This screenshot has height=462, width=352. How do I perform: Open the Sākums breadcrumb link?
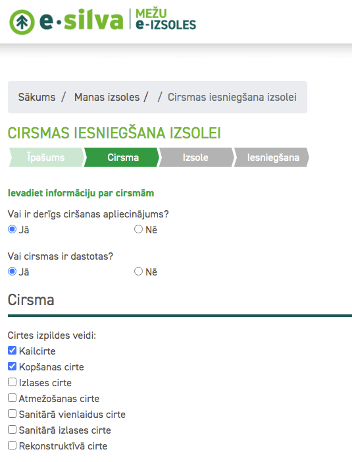(37, 98)
